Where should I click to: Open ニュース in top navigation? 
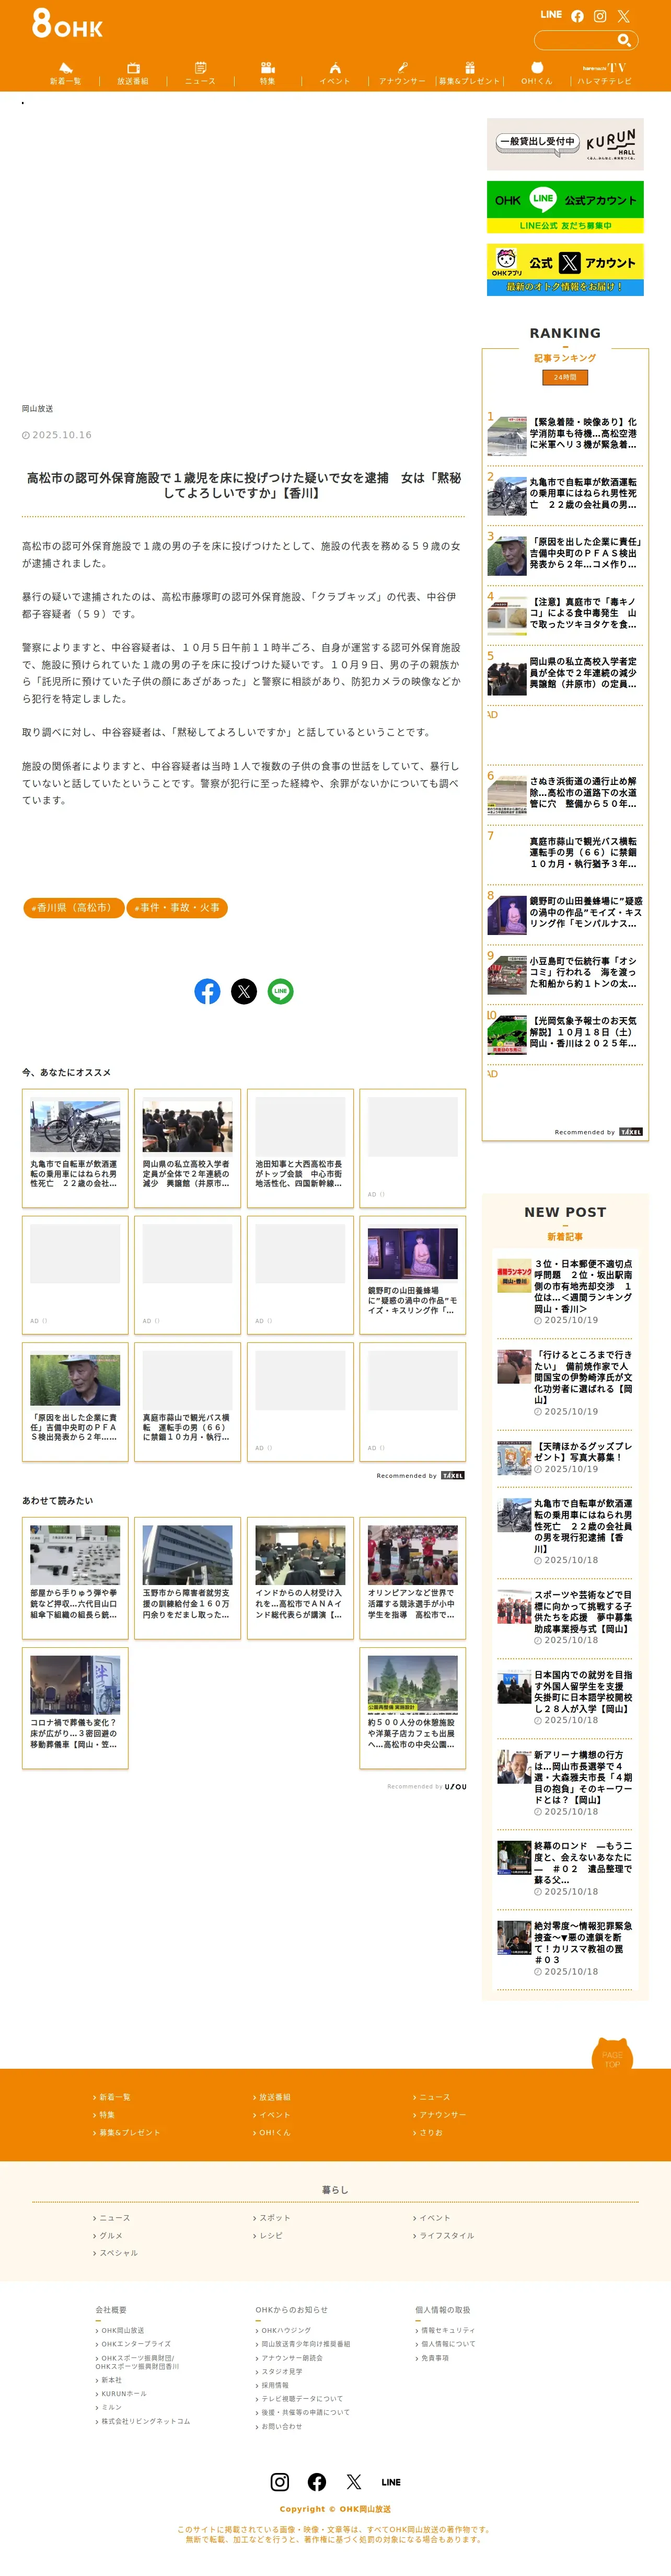200,74
